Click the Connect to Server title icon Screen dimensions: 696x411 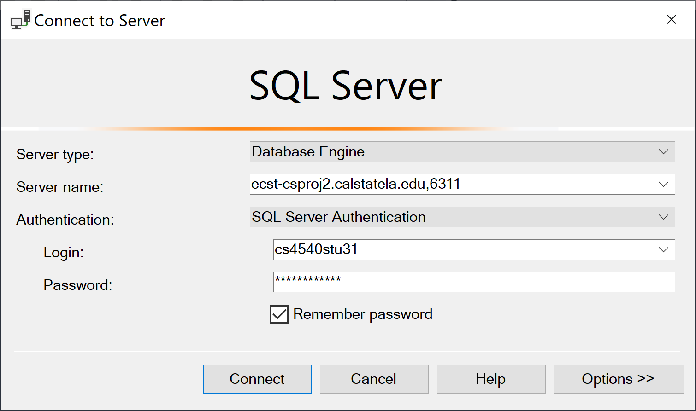tap(21, 20)
